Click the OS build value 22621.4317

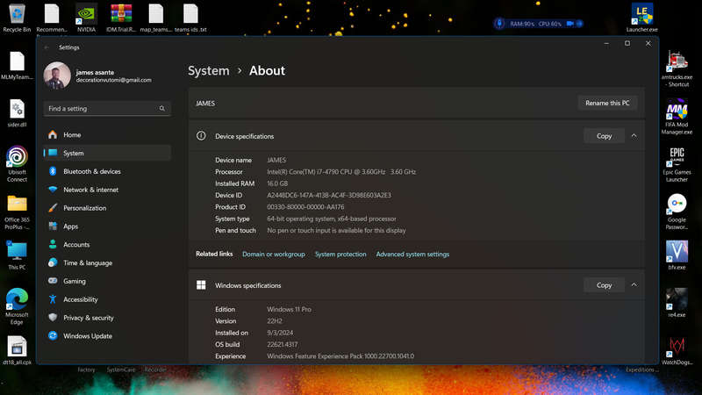point(282,344)
